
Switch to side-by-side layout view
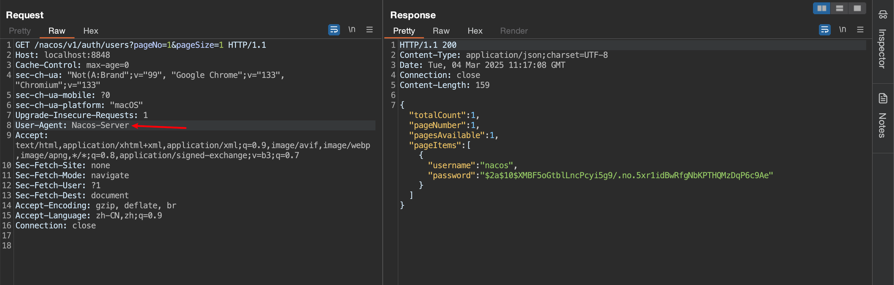822,8
